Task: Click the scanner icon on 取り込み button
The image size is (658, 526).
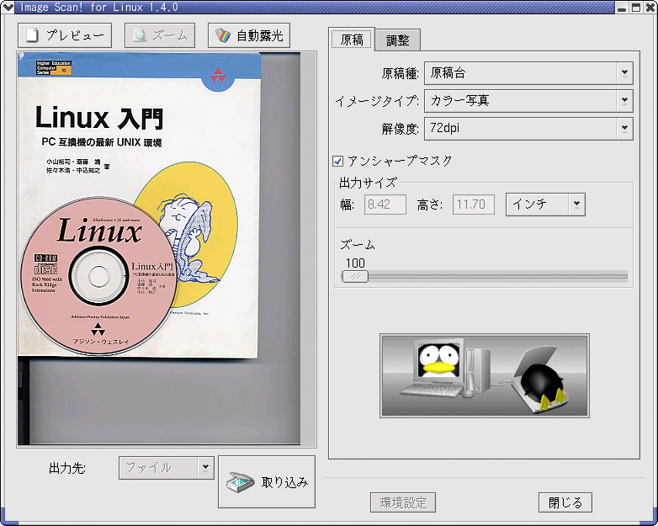Action: click(240, 482)
